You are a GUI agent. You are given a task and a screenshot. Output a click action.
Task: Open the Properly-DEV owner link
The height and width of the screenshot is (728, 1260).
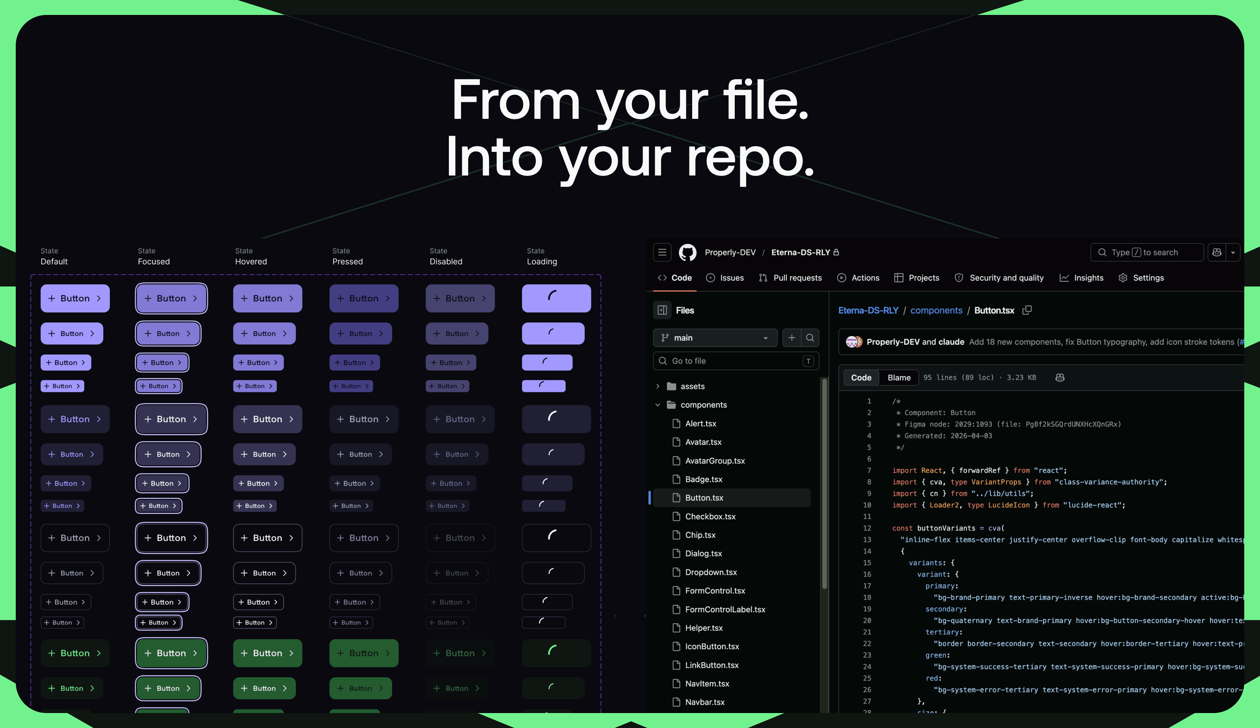click(730, 252)
